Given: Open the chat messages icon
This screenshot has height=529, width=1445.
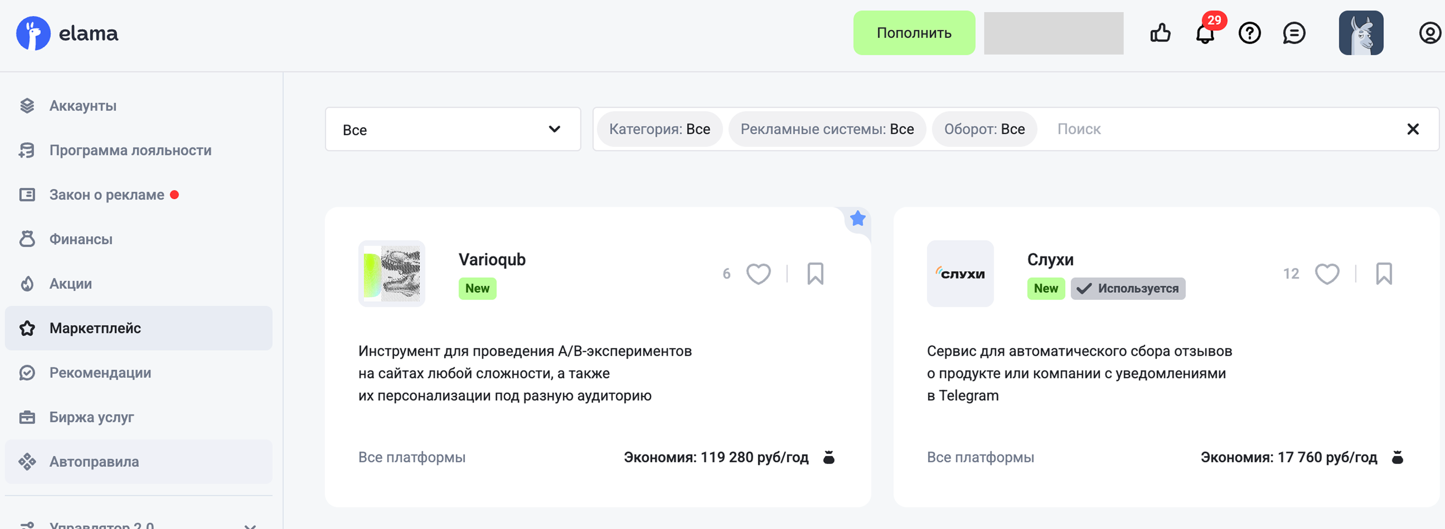Looking at the screenshot, I should point(1293,33).
